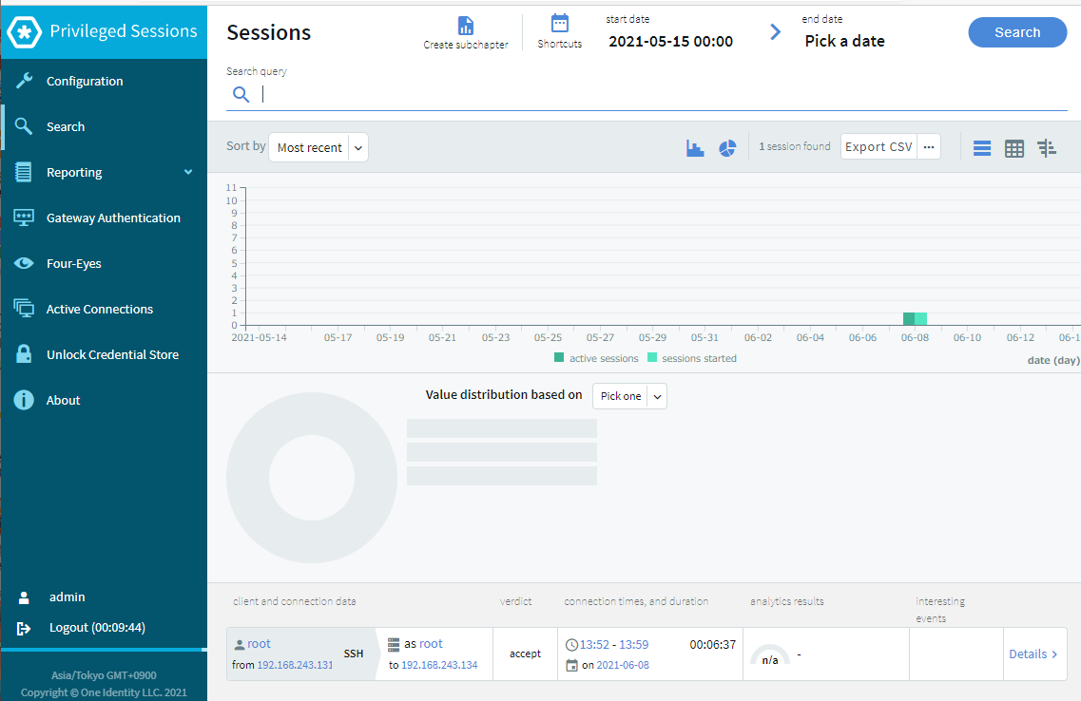Click the n/a analytics score gauge
The width and height of the screenshot is (1081, 701).
pyautogui.click(x=770, y=655)
